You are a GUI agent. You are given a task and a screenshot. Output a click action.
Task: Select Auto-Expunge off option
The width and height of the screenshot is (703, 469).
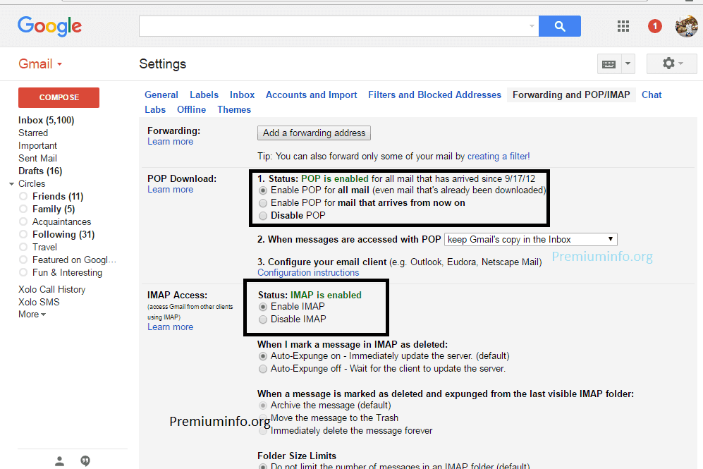coord(263,368)
